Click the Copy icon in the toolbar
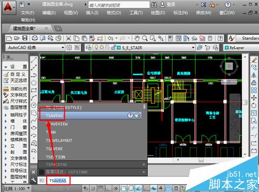The width and height of the screenshot is (259, 192). click(76, 38)
